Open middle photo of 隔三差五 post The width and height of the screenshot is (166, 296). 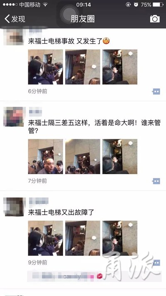coord(83,156)
